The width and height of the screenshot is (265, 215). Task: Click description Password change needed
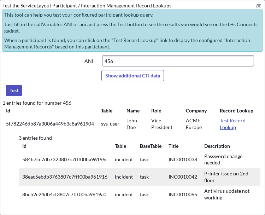(x=223, y=159)
